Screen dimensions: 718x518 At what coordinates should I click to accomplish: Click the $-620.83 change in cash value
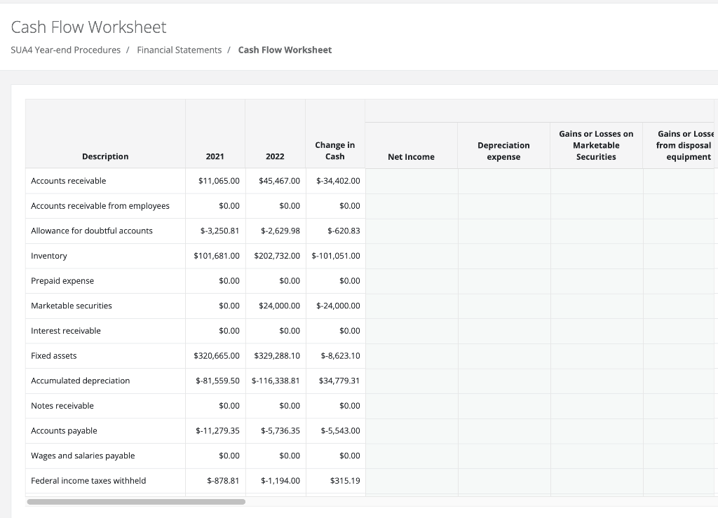344,231
